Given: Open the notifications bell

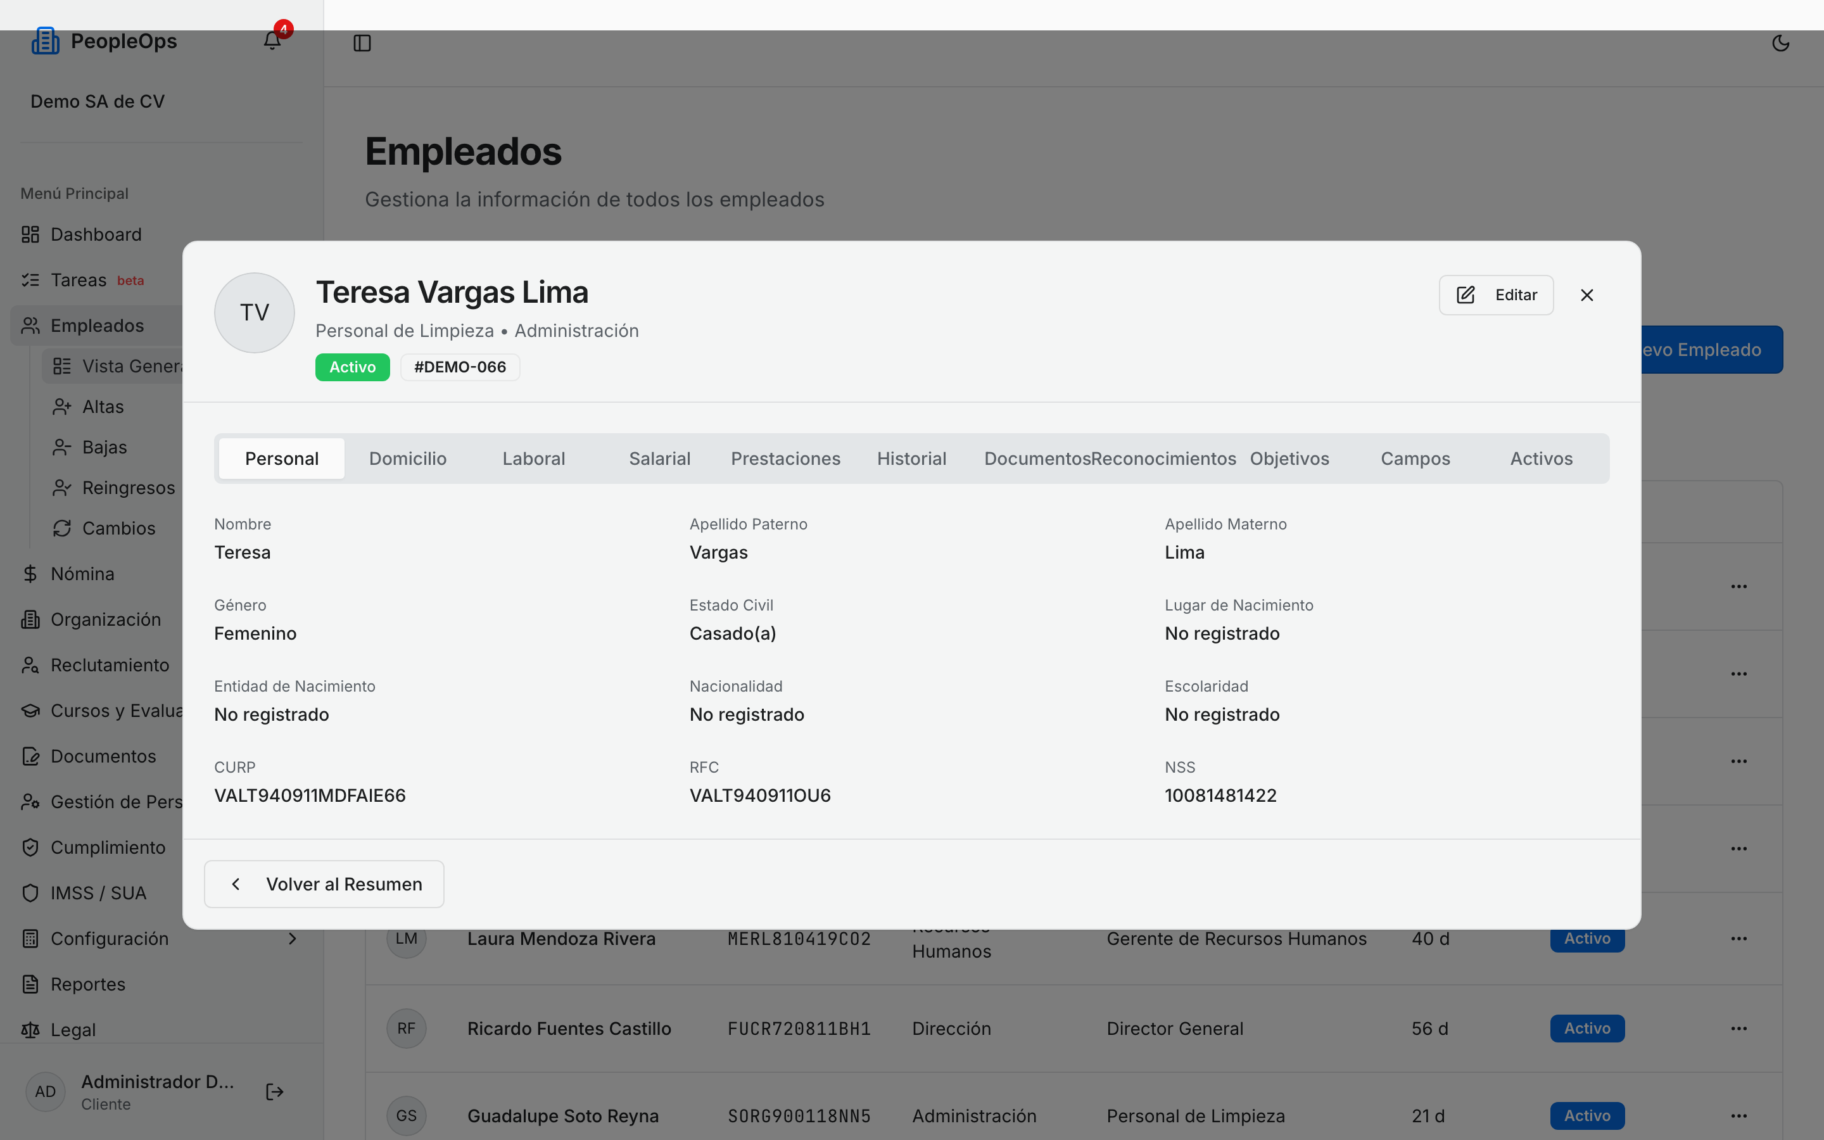Looking at the screenshot, I should click(272, 41).
